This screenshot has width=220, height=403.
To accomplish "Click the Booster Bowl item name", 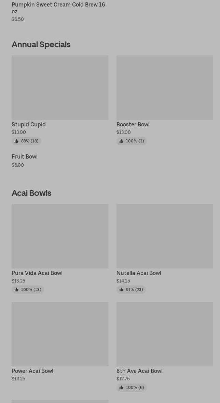I will (x=133, y=125).
